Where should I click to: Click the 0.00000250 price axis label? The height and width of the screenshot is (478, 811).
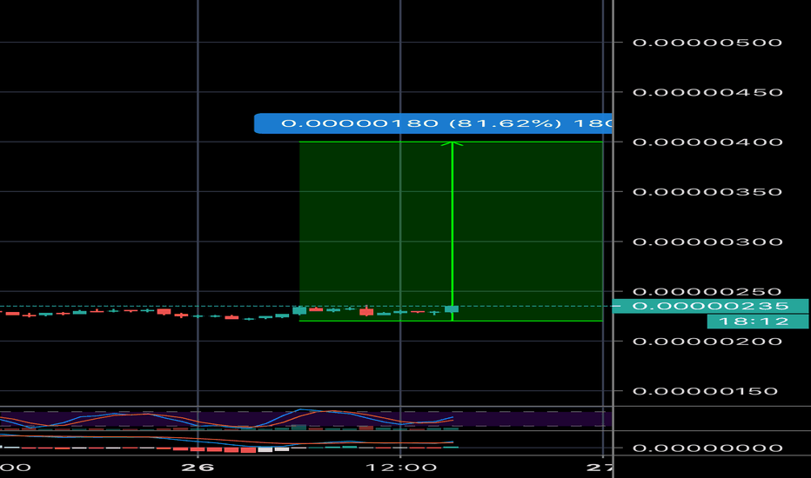tap(707, 292)
